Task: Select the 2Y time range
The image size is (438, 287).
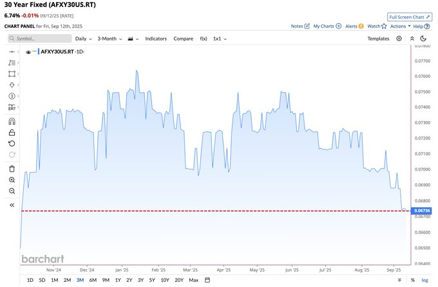Action: tap(129, 280)
